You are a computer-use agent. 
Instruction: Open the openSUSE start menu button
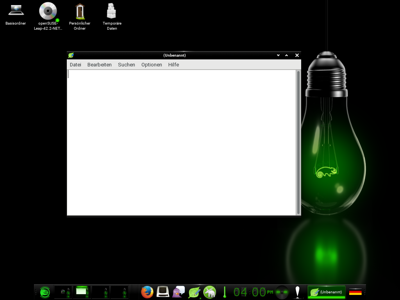click(45, 292)
